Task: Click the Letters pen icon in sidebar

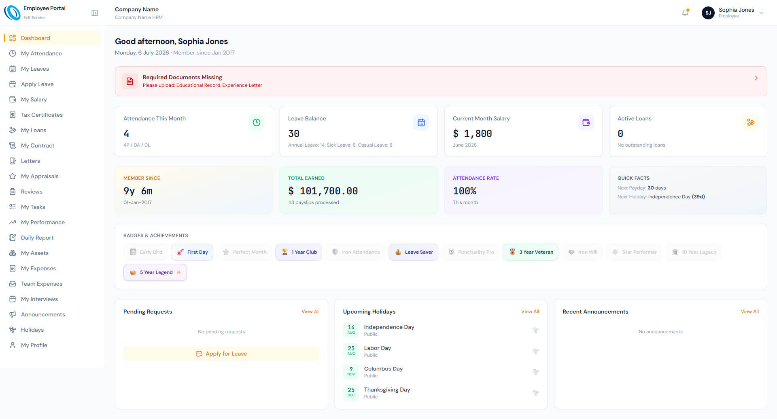Action: [x=13, y=161]
